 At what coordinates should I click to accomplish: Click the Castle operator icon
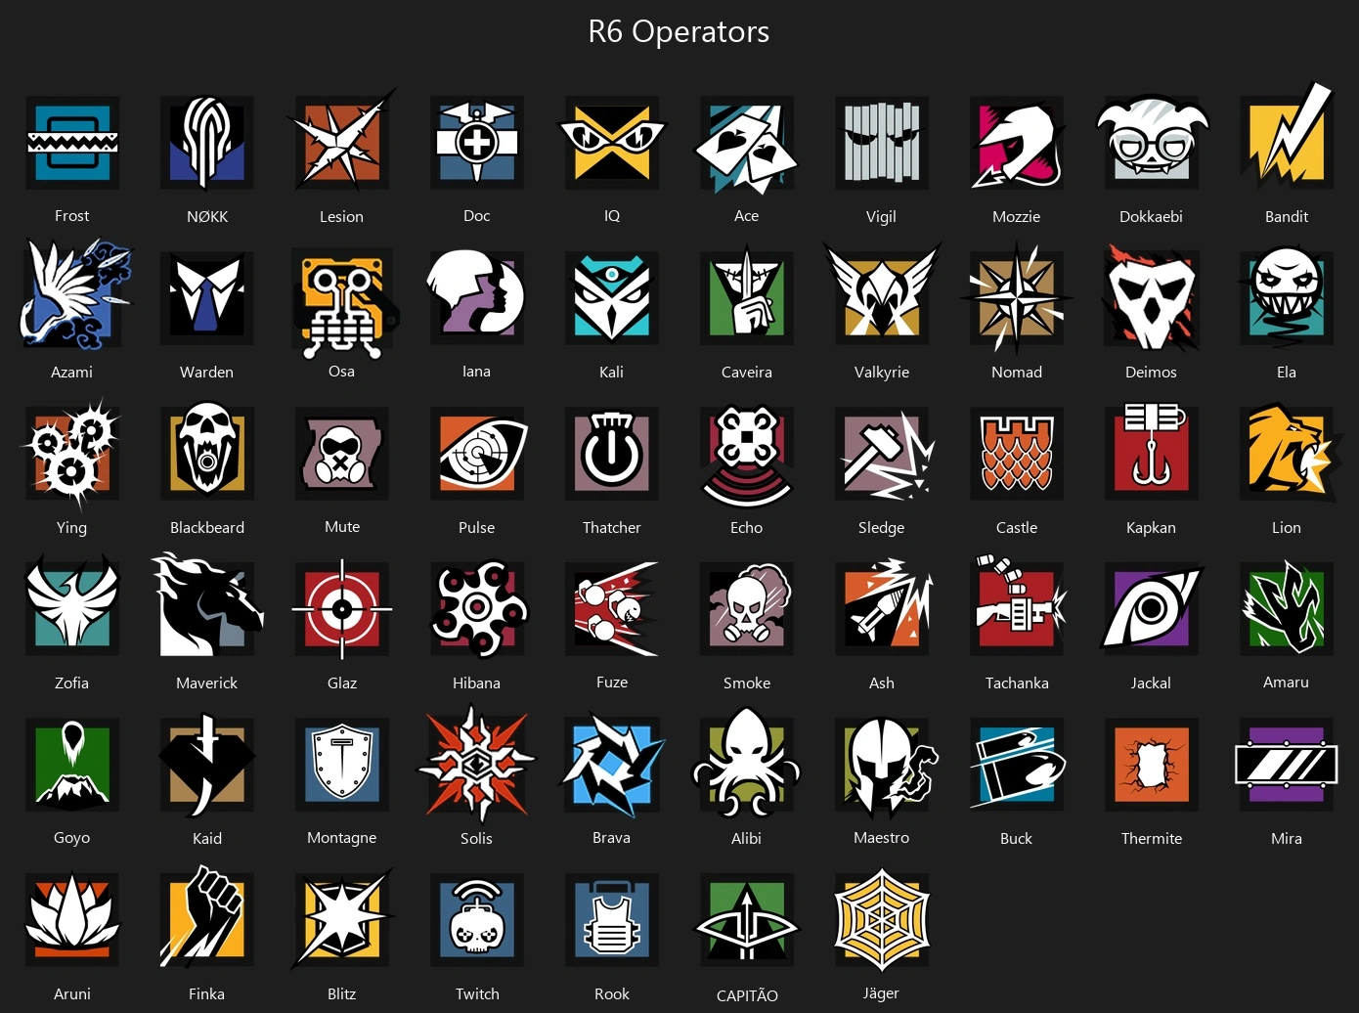pos(1017,454)
